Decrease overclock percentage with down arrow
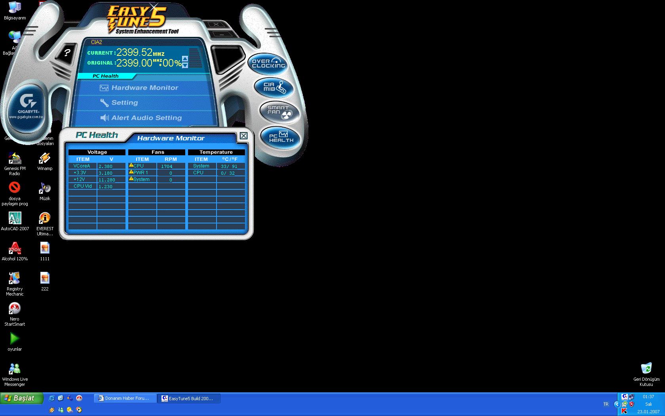The image size is (665, 416). point(185,65)
